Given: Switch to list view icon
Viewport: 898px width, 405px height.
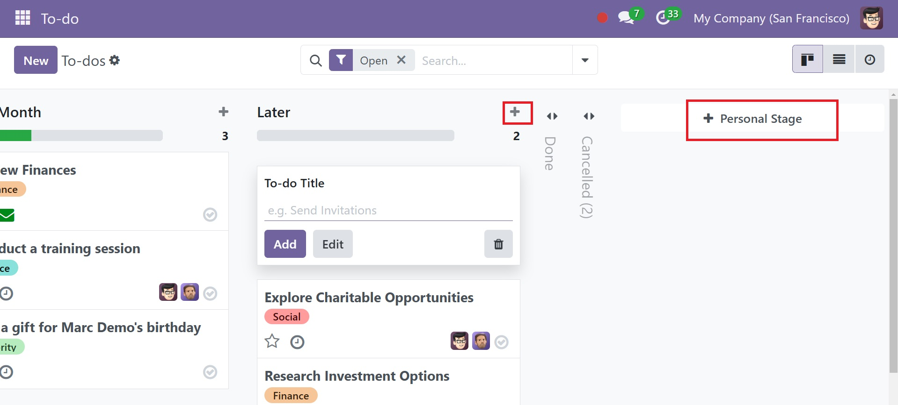Looking at the screenshot, I should (x=839, y=59).
